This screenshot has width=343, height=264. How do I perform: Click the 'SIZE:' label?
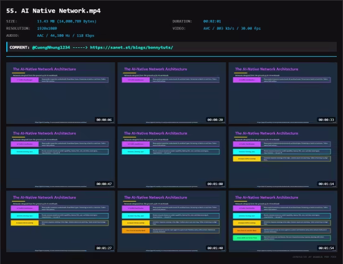12,21
